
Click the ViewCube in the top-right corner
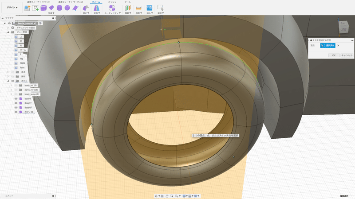point(343,27)
